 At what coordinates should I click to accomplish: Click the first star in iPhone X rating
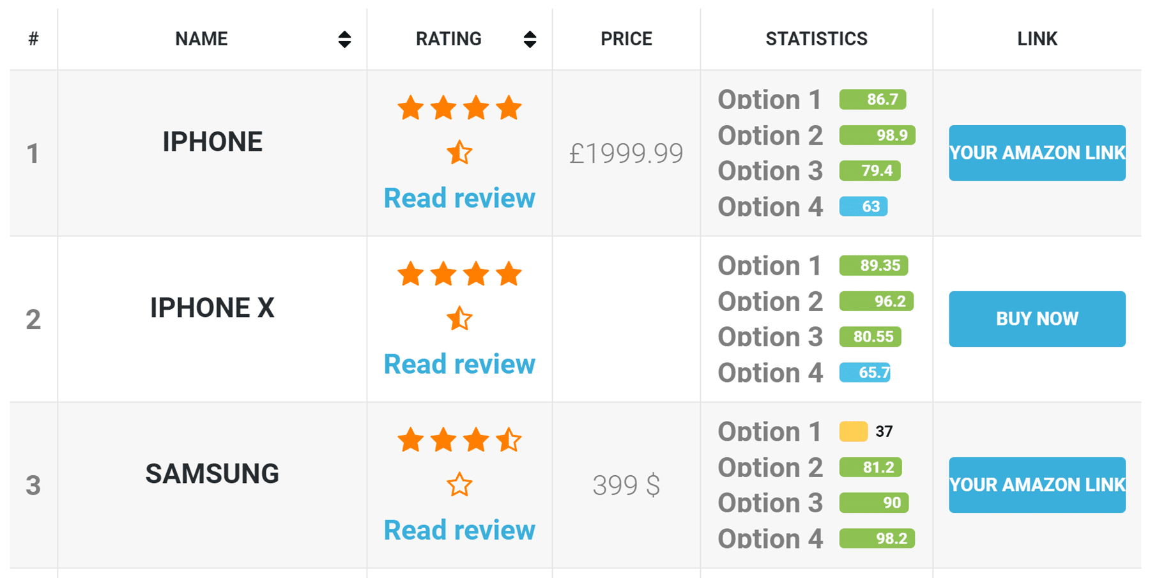[410, 274]
